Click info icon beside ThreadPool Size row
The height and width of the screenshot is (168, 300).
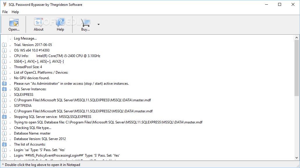(x=4, y=67)
